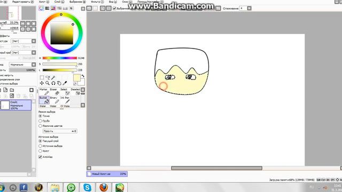Select the Bucket fill tool
Image resolution: width=342 pixels, height=192 pixels.
44,100
